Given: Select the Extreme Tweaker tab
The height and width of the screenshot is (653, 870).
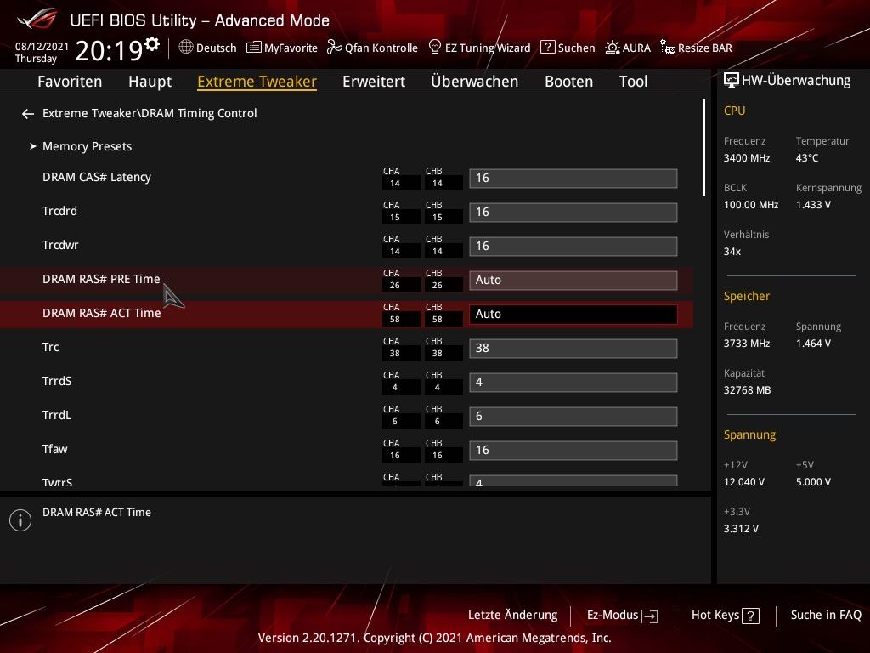Looking at the screenshot, I should click(x=257, y=82).
